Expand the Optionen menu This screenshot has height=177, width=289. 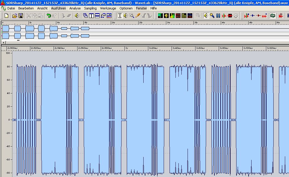126,8
